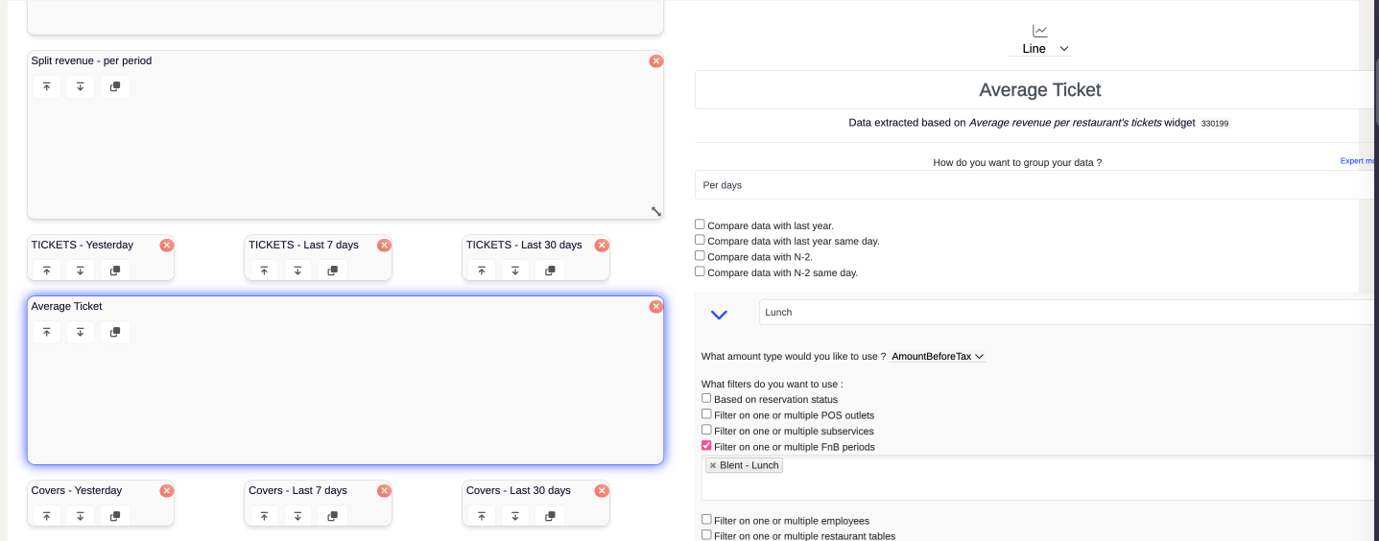The image size is (1379, 541).
Task: Duplicate the Average Ticket widget
Action: (114, 332)
